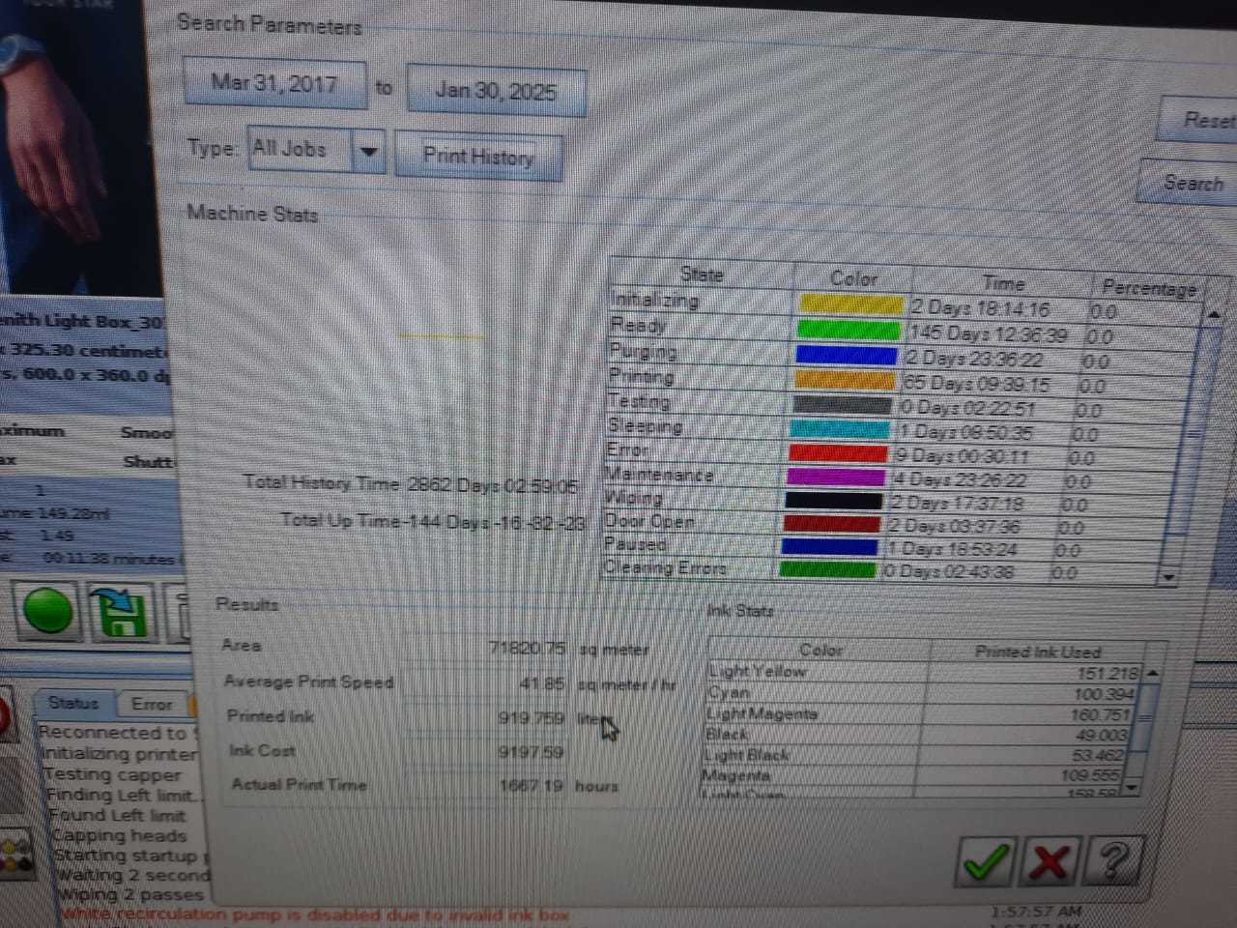
Task: Click the green Ready state color swatch
Action: [x=848, y=330]
